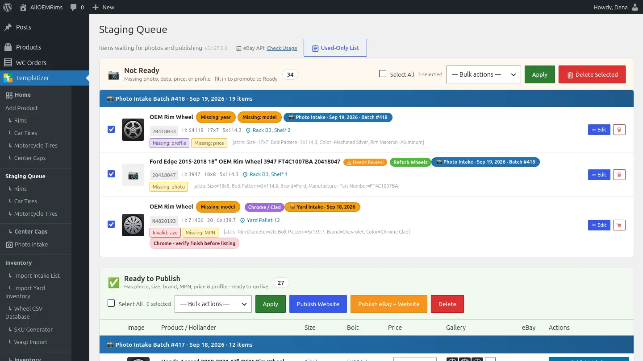Edit the 20418033 OEM Rim Wheel item
The width and height of the screenshot is (643, 361).
pyautogui.click(x=599, y=130)
